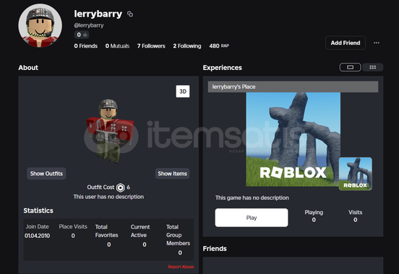Click the Friends section heading
Image resolution: width=399 pixels, height=274 pixels.
click(215, 249)
